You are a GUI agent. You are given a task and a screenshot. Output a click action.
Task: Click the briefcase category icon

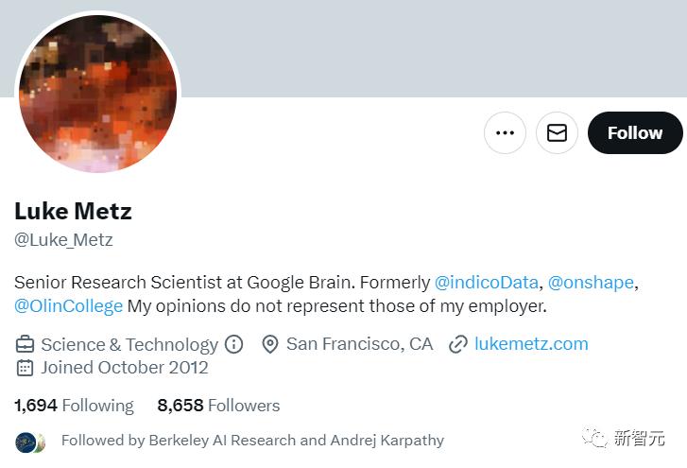click(25, 344)
